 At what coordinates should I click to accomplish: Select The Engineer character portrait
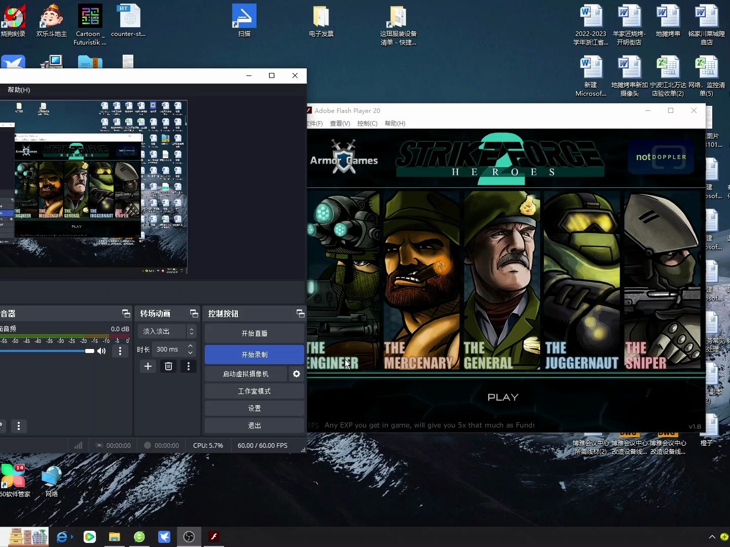(343, 280)
